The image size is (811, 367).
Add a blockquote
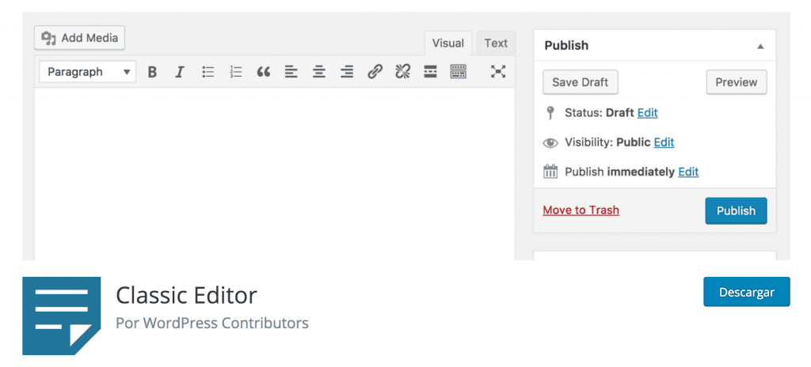264,72
